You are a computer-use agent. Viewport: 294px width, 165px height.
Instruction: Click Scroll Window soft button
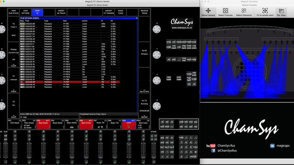(144, 55)
